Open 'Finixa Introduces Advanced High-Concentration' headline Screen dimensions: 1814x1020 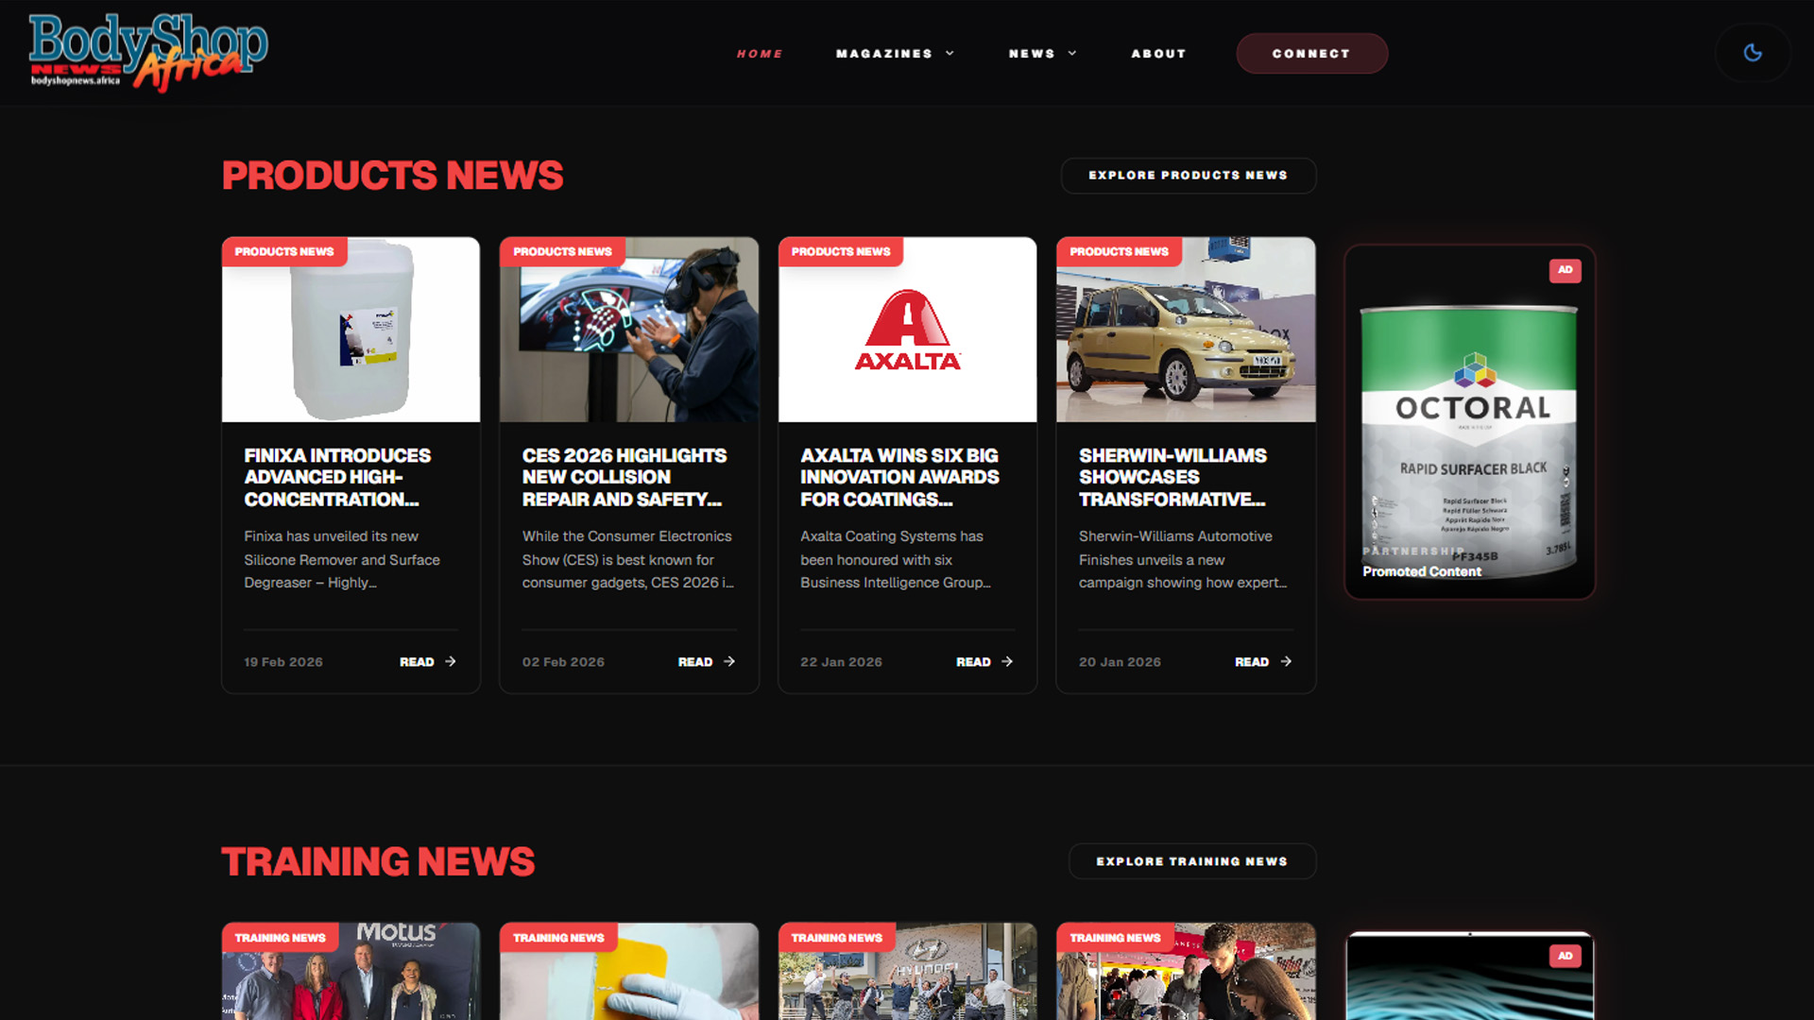[x=337, y=477]
